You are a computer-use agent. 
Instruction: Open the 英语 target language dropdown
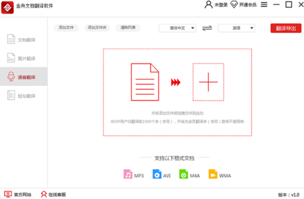[236, 28]
